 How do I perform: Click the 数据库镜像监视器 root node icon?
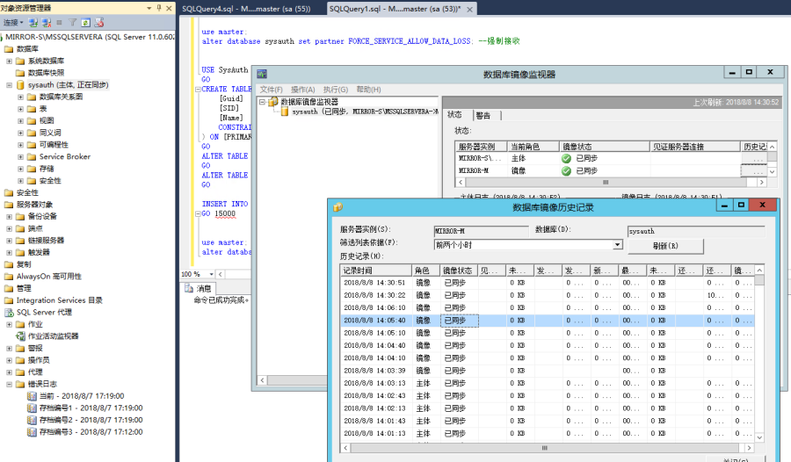(x=273, y=102)
